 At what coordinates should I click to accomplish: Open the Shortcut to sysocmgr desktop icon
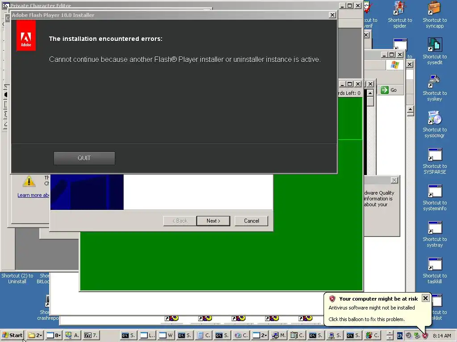coord(435,124)
